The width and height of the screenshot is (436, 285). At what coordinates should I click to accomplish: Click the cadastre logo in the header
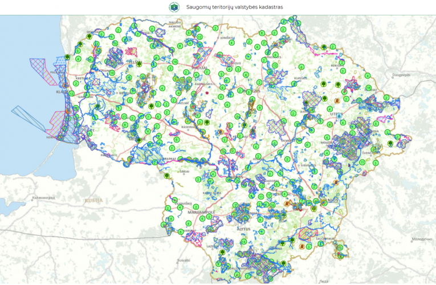[x=173, y=7]
